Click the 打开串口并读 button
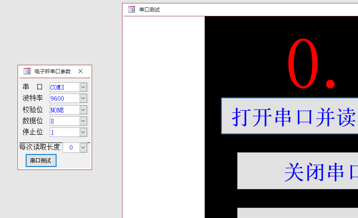This screenshot has height=218, width=358. point(289,116)
